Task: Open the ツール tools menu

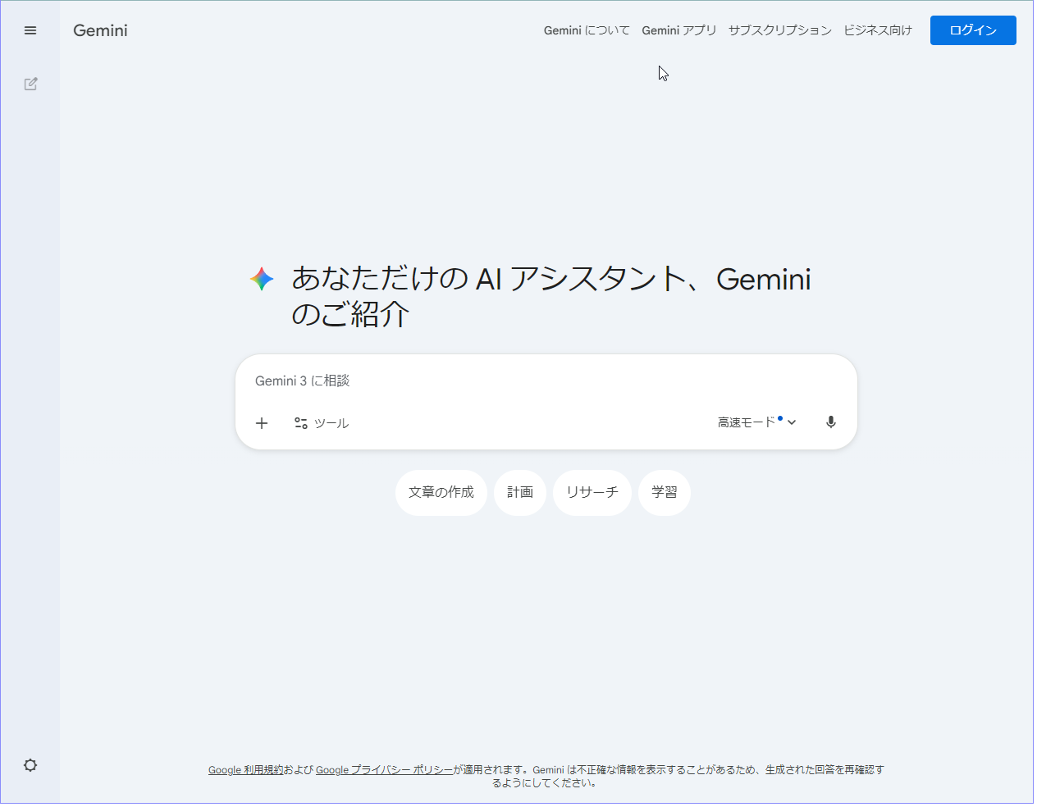Action: [x=322, y=423]
